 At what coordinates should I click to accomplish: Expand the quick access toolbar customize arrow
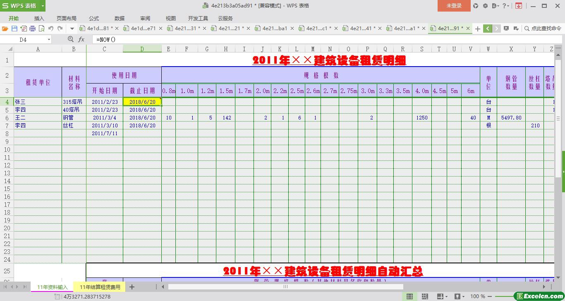click(72, 29)
